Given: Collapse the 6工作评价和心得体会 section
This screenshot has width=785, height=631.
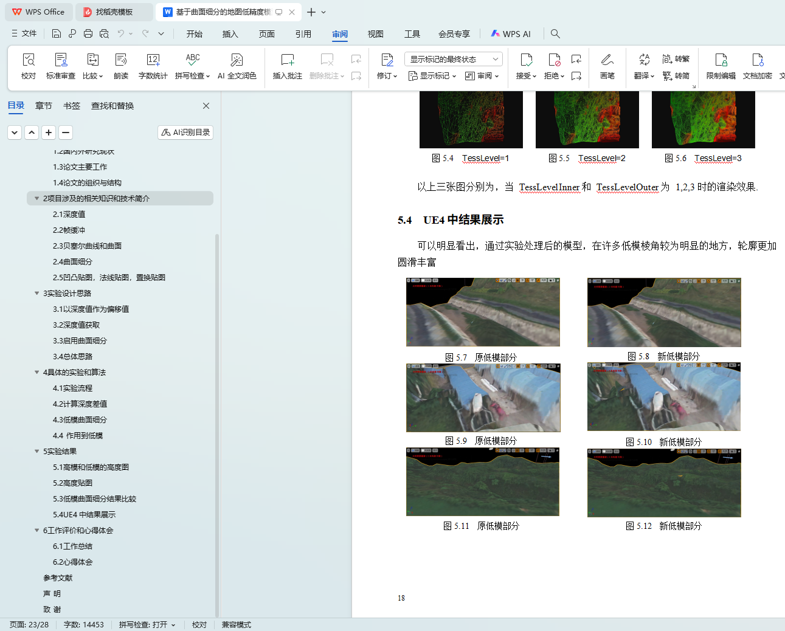Looking at the screenshot, I should 36,530.
